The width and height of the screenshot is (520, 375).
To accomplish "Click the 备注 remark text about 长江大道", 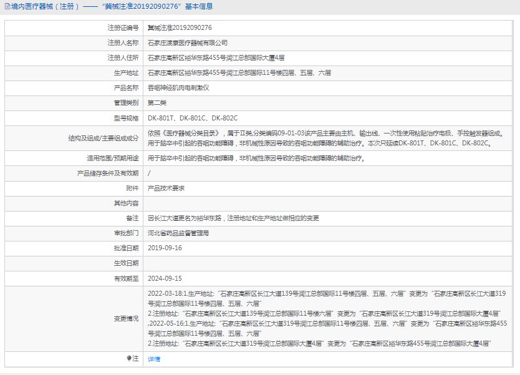I will pos(233,218).
